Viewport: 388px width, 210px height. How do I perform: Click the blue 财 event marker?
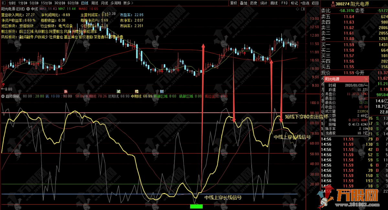coord(161,92)
